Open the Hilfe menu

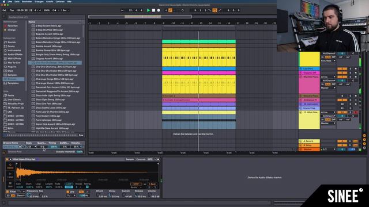[69, 1]
